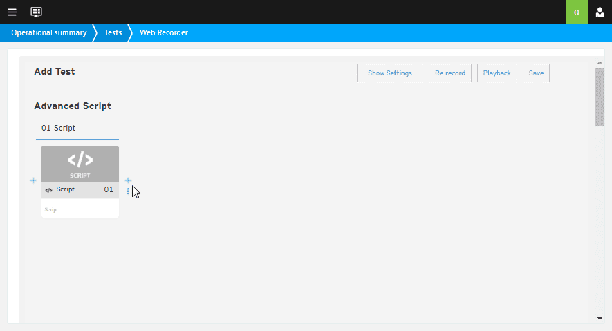Screen dimensions: 612x331
Task: Click the vertical scrollbar thumb
Action: click(600, 97)
